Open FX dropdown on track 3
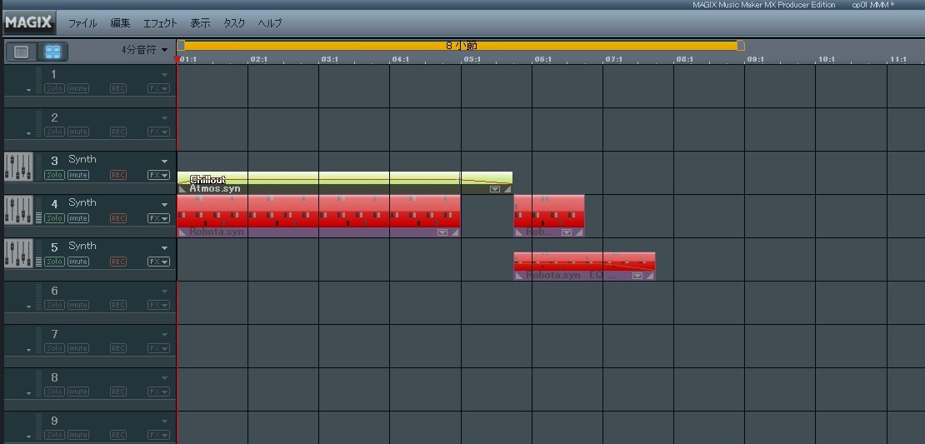This screenshot has height=444, width=925. tap(158, 175)
